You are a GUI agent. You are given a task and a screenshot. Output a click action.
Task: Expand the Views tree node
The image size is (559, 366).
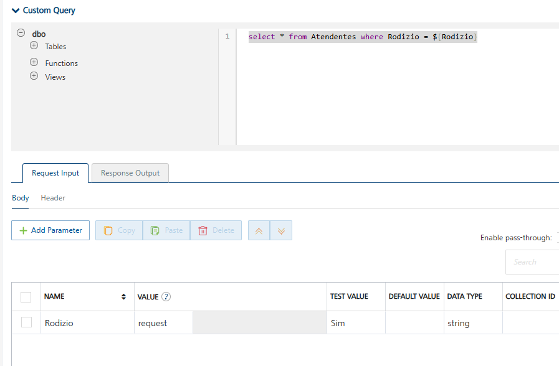[34, 77]
